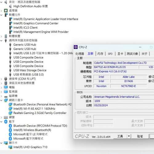Click the CPU-Z validate button
Image resolution: width=154 pixels, height=154 pixels.
[x=140, y=136]
